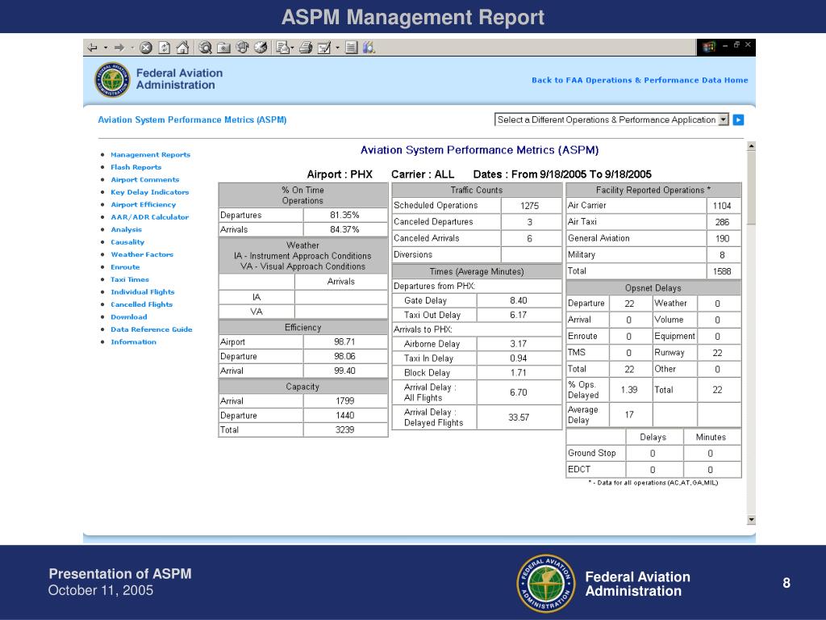Click the Capacity Total value 3239
This screenshot has height=620, width=826.
pyautogui.click(x=344, y=429)
